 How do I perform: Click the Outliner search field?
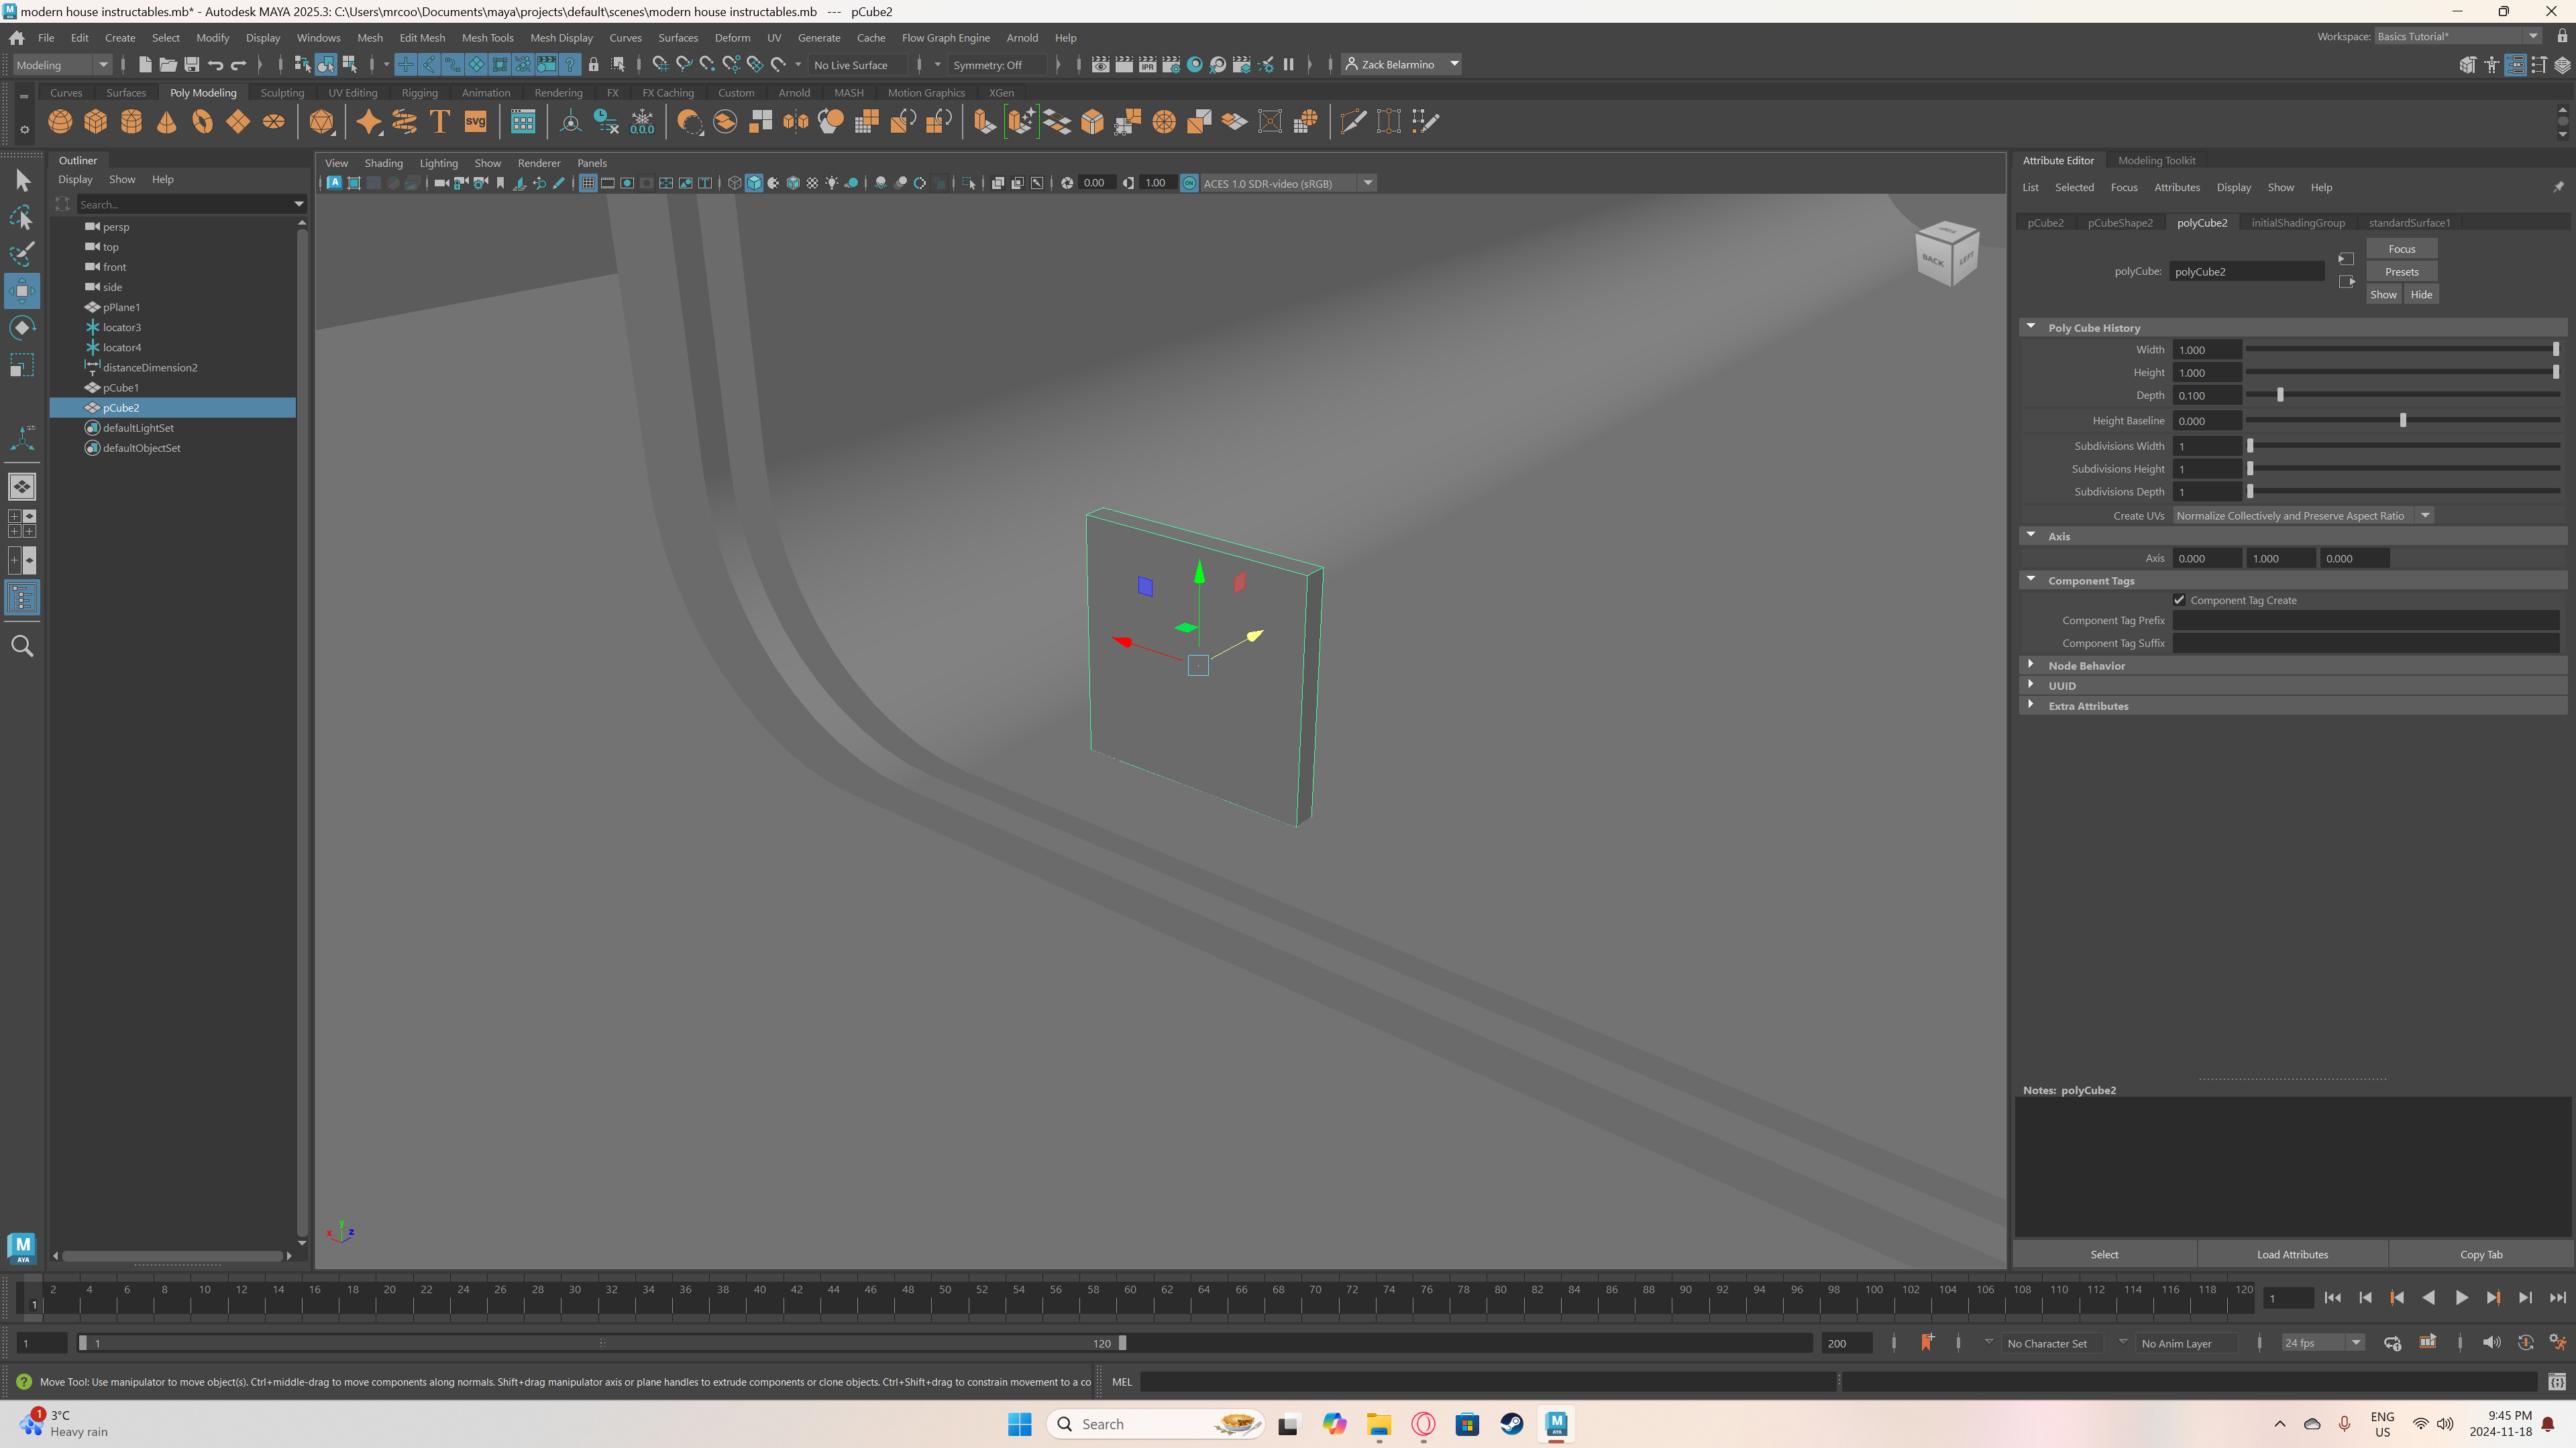point(185,204)
